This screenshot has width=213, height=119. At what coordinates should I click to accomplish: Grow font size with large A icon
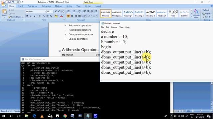tap(56, 12)
